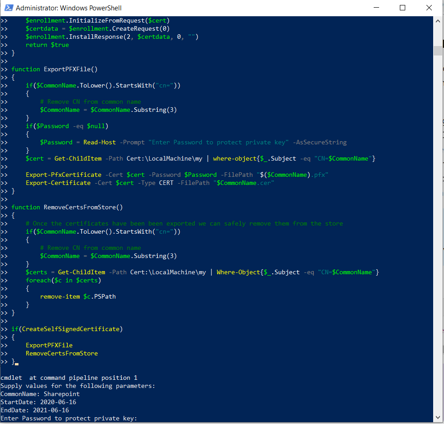Click the 'Administrator: Windows PowerShell' title text

click(69, 8)
